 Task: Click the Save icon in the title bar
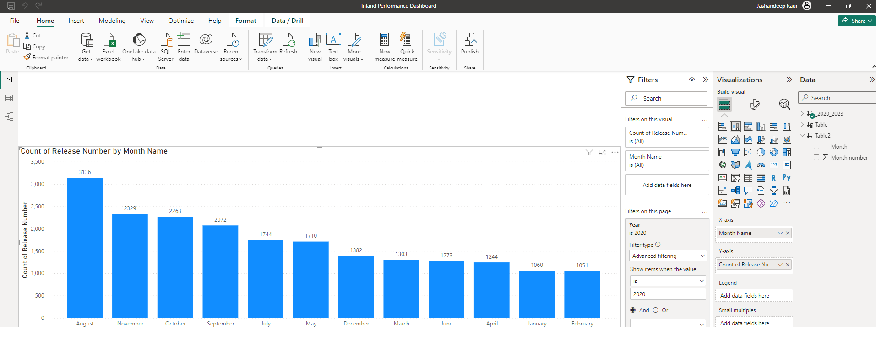pos(11,6)
